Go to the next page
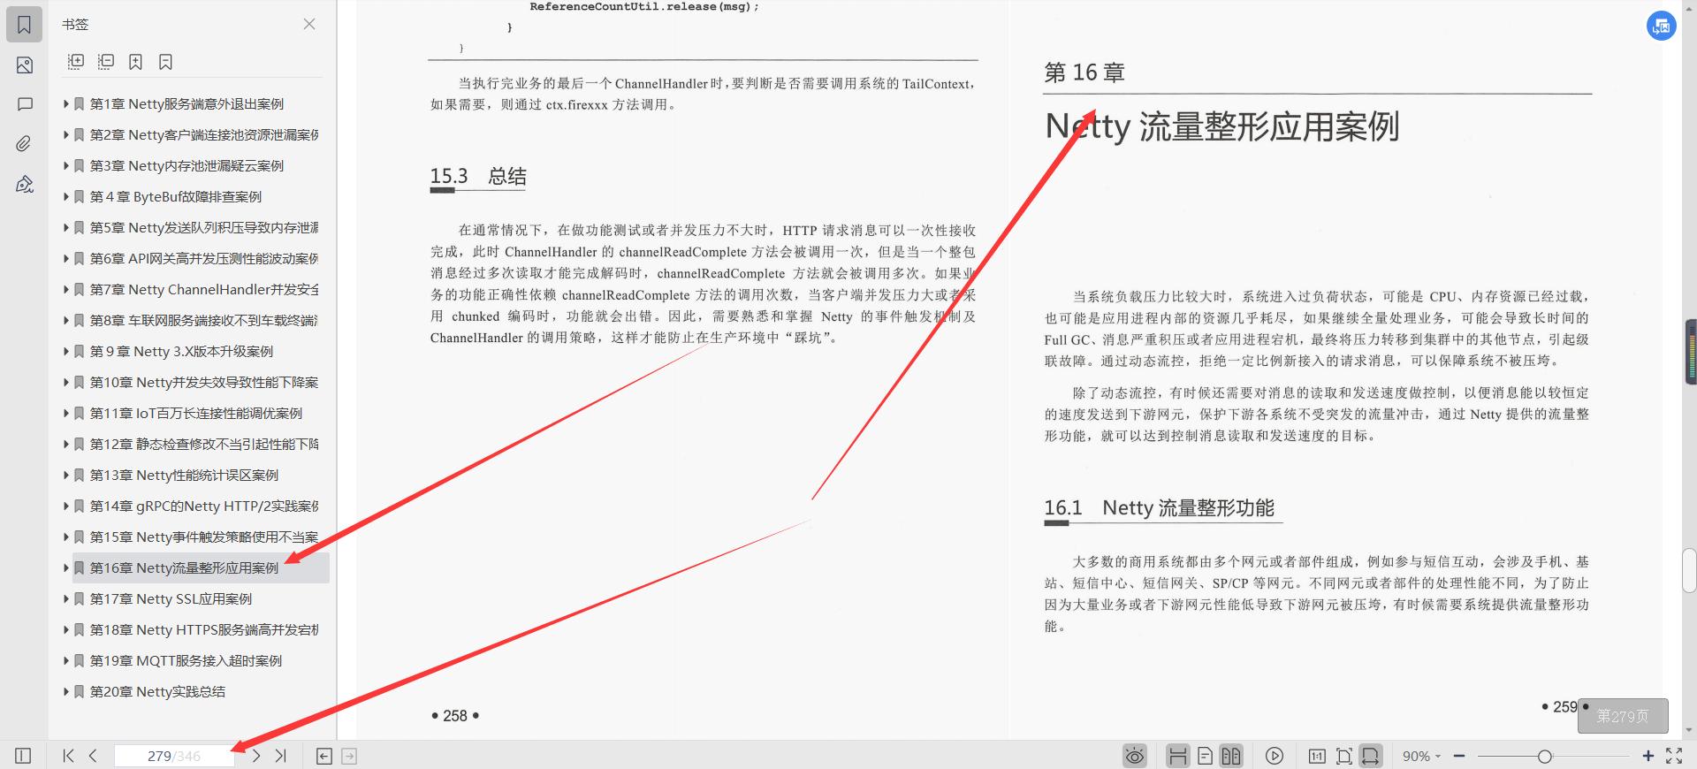This screenshot has width=1697, height=769. click(x=256, y=756)
